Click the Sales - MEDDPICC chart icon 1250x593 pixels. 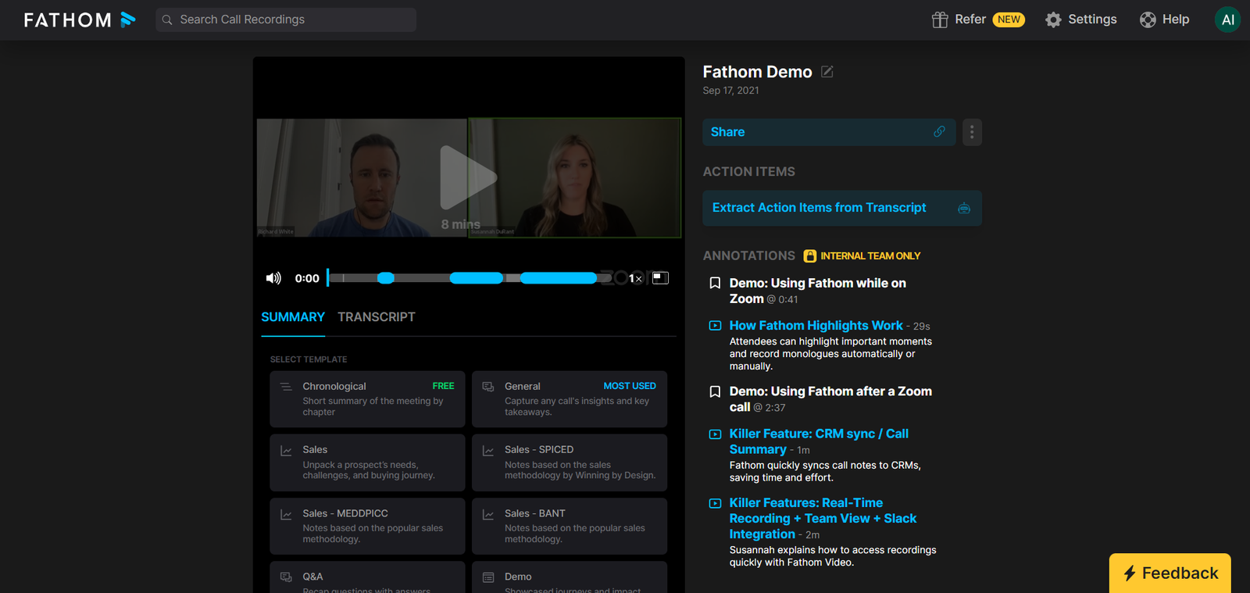click(x=286, y=514)
